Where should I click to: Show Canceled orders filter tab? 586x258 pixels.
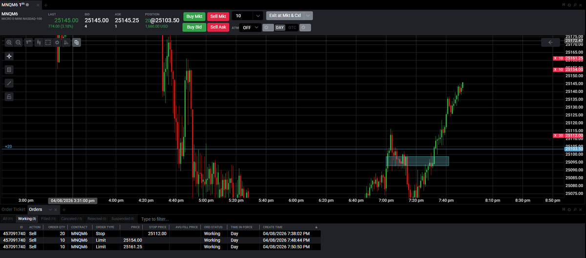71,218
